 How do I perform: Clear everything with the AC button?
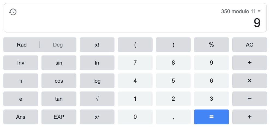tap(250, 45)
